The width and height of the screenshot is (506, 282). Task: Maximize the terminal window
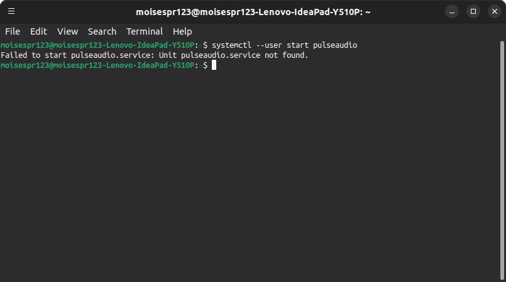[x=473, y=11]
